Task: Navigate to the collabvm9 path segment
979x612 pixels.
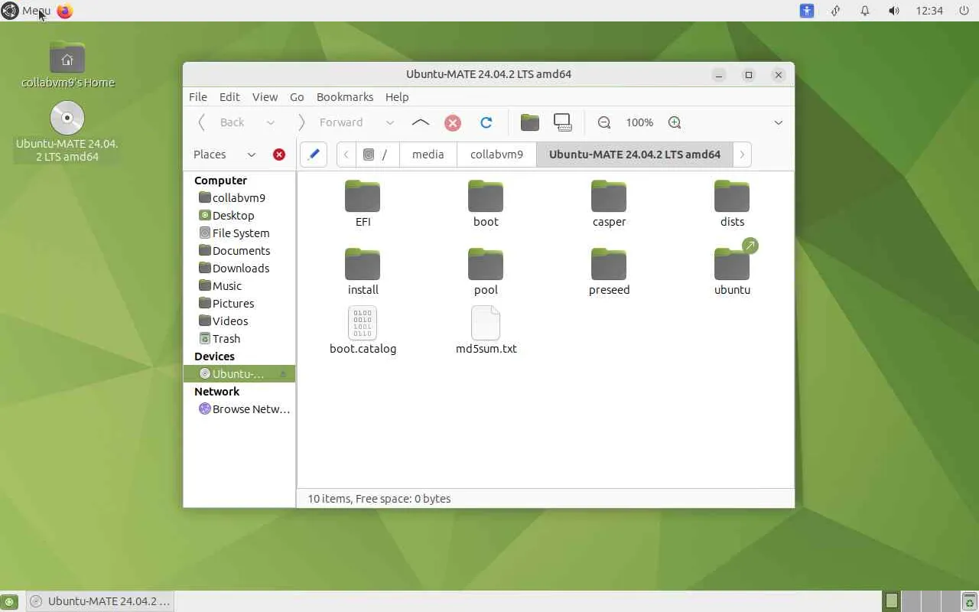Action: [497, 155]
